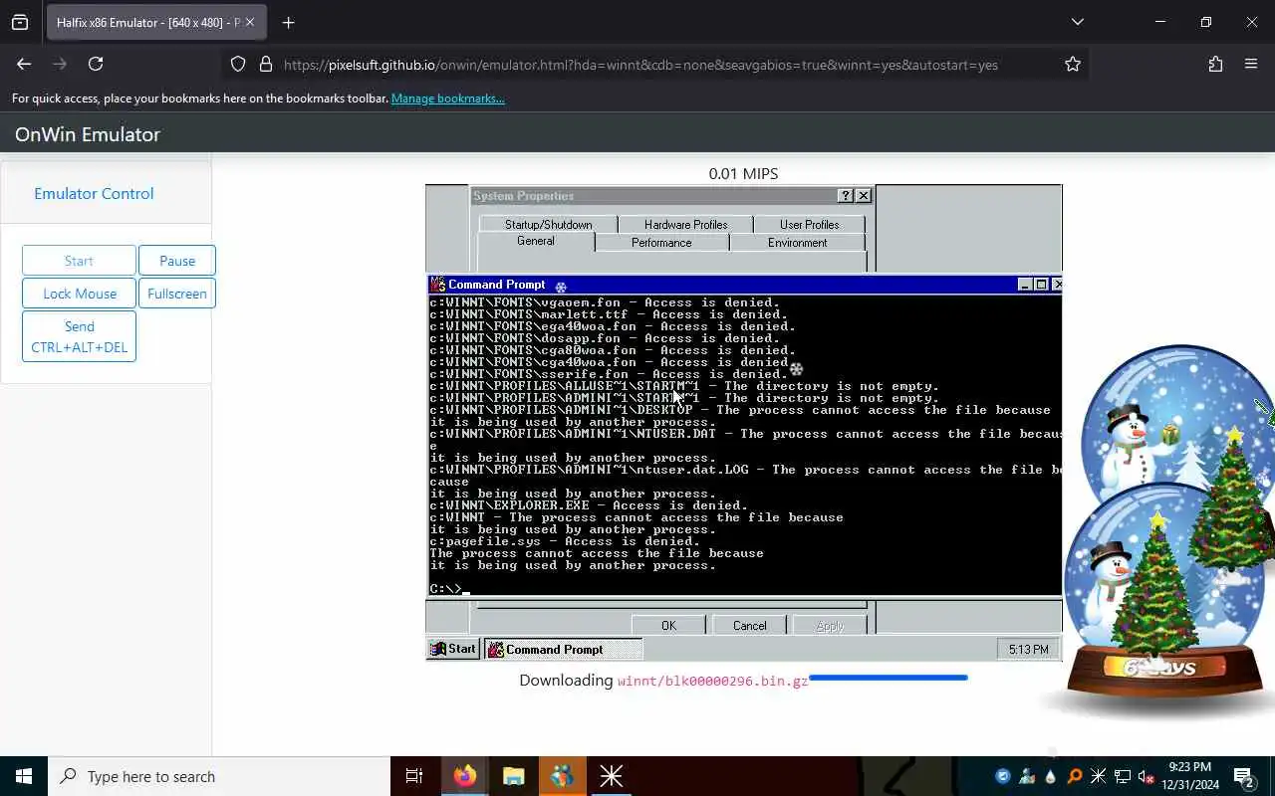Screen dimensions: 1275x796
Task: Open the browser extensions icon
Action: click(1215, 64)
